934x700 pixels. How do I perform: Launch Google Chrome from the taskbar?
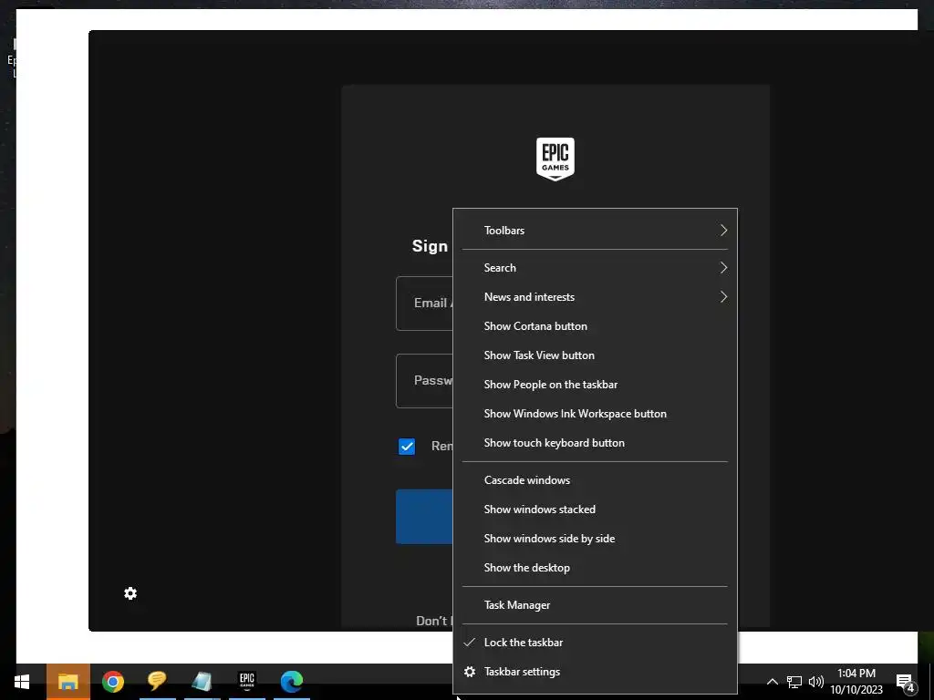112,682
